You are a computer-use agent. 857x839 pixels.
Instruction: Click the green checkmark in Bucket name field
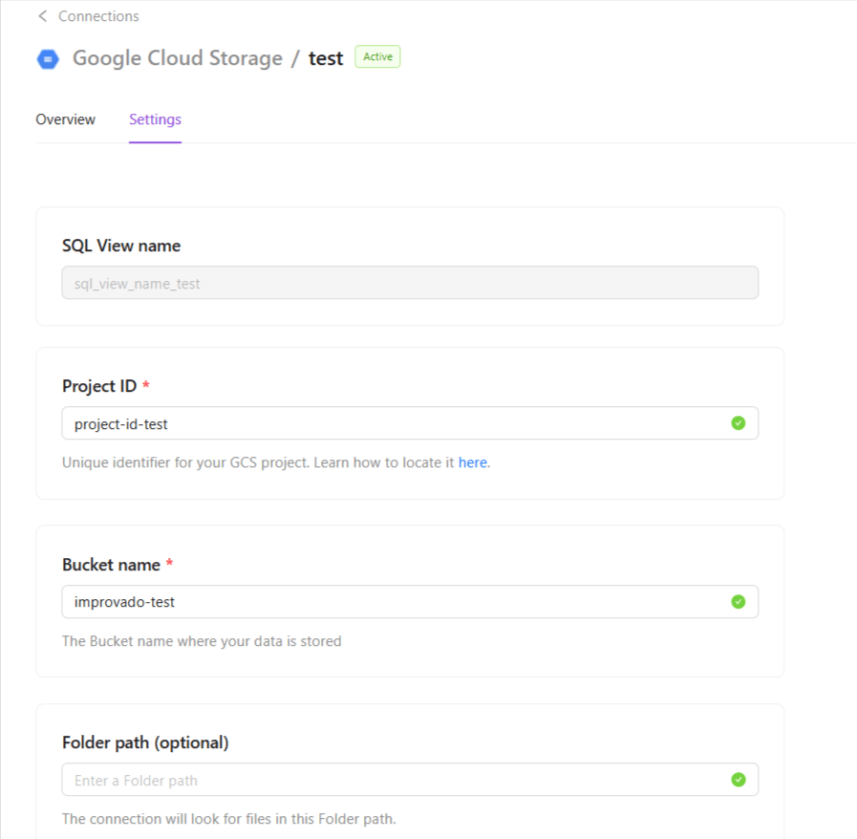click(738, 602)
